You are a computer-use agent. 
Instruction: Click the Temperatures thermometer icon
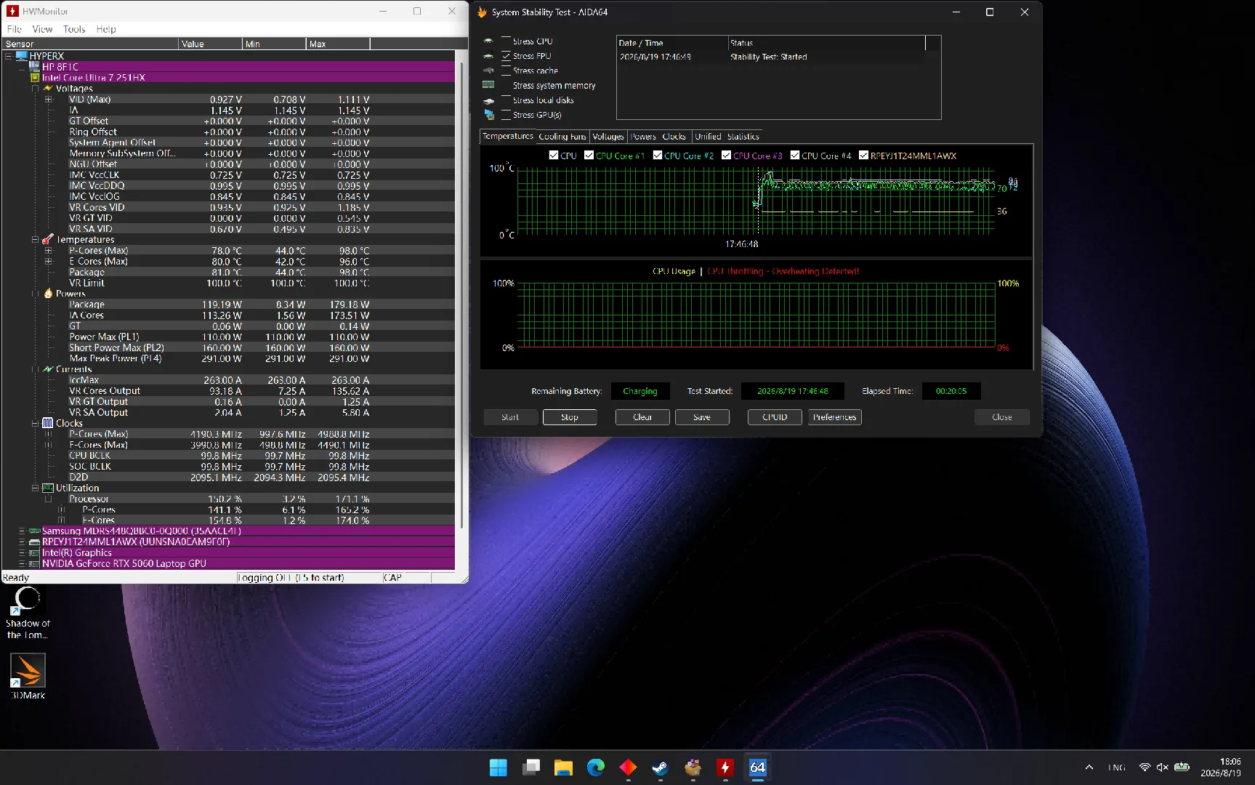(x=48, y=240)
